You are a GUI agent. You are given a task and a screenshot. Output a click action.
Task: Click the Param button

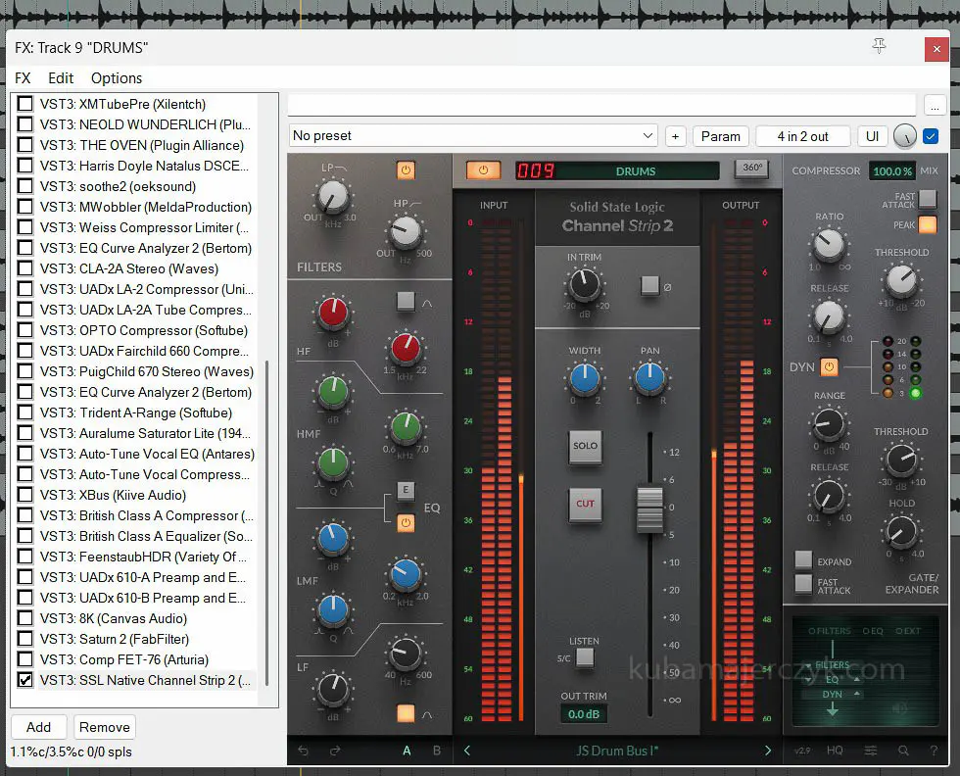721,136
